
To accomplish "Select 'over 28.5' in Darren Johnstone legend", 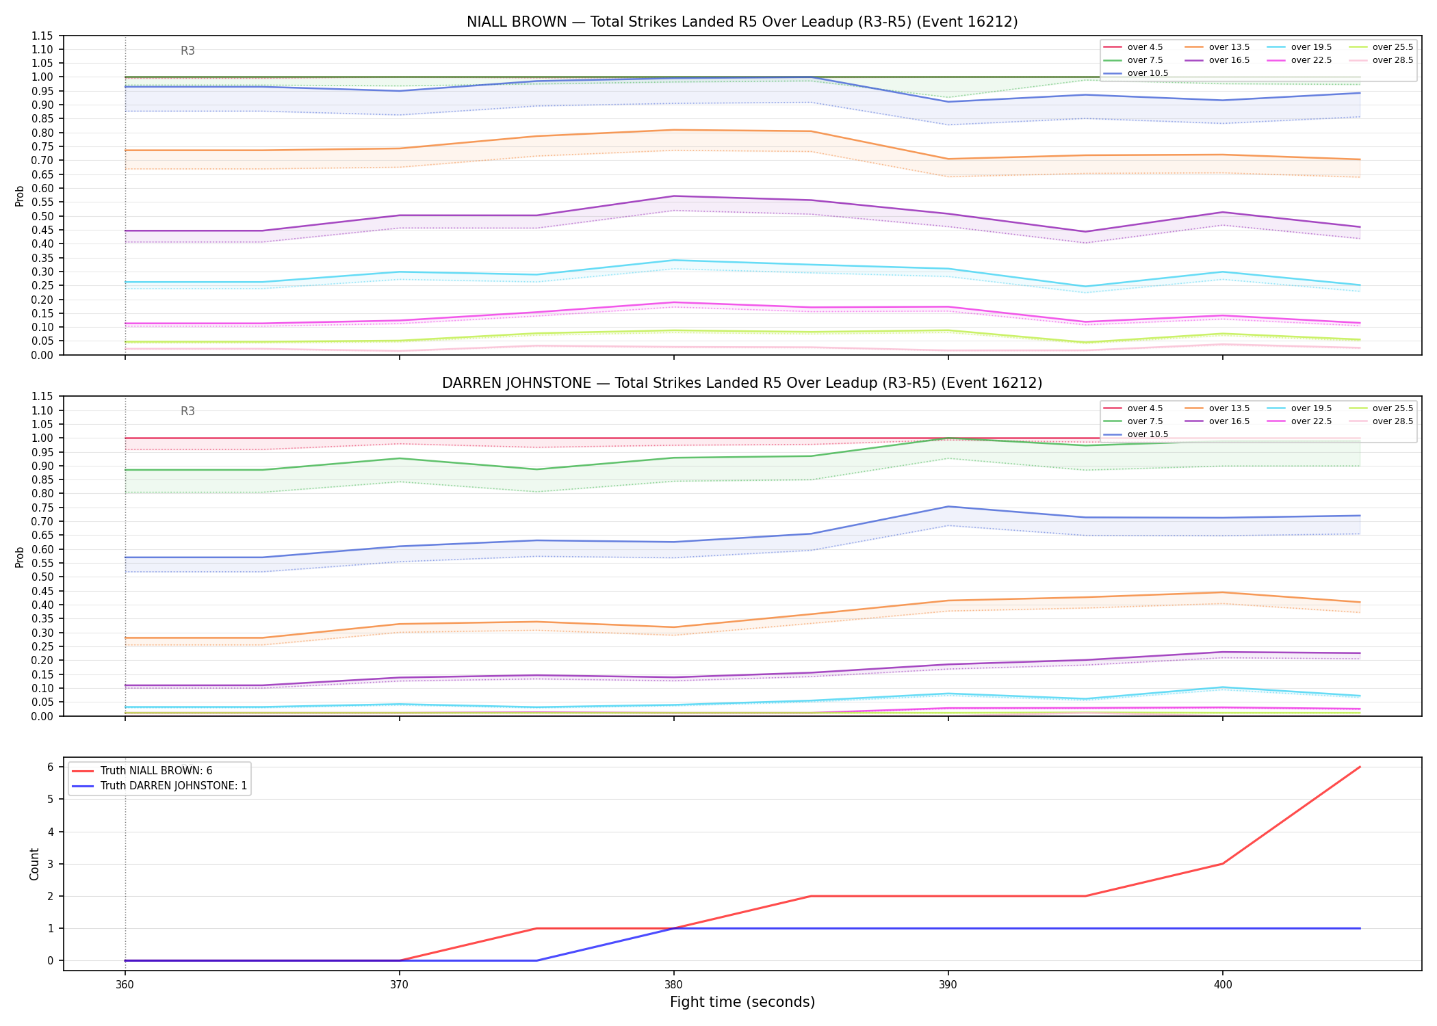I will coord(1381,421).
